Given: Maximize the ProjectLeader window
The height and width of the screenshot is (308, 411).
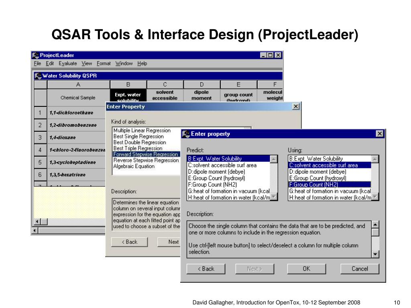Looking at the screenshot, I should point(270,55).
